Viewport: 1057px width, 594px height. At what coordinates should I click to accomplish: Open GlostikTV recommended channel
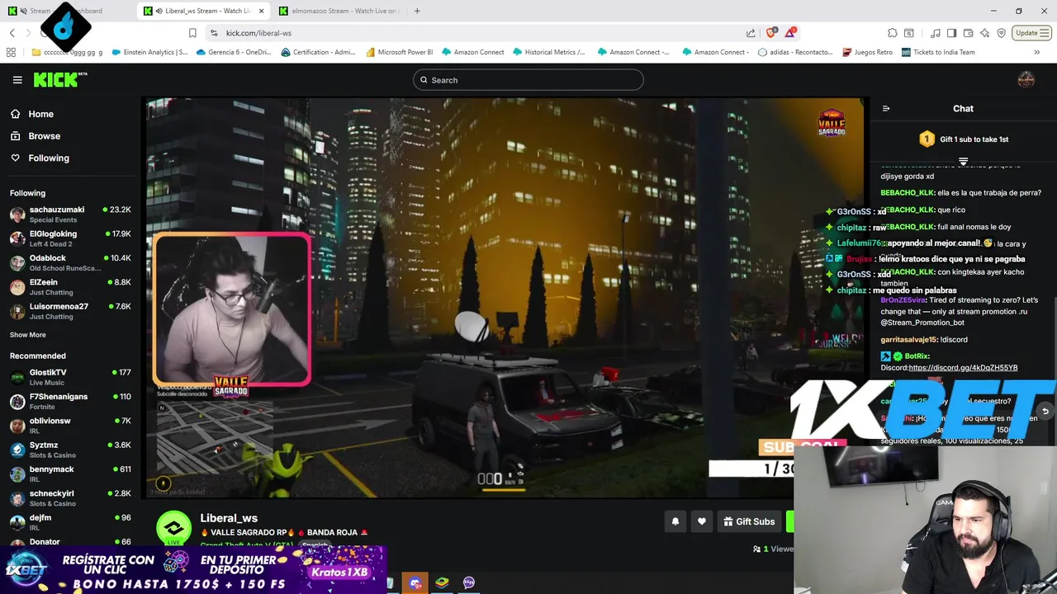click(x=70, y=377)
